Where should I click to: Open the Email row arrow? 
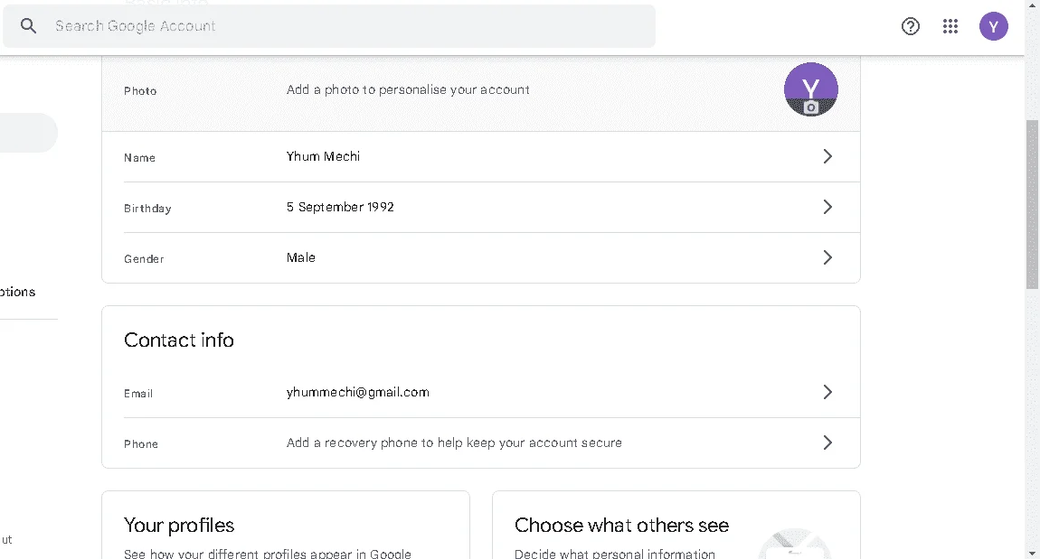(827, 392)
